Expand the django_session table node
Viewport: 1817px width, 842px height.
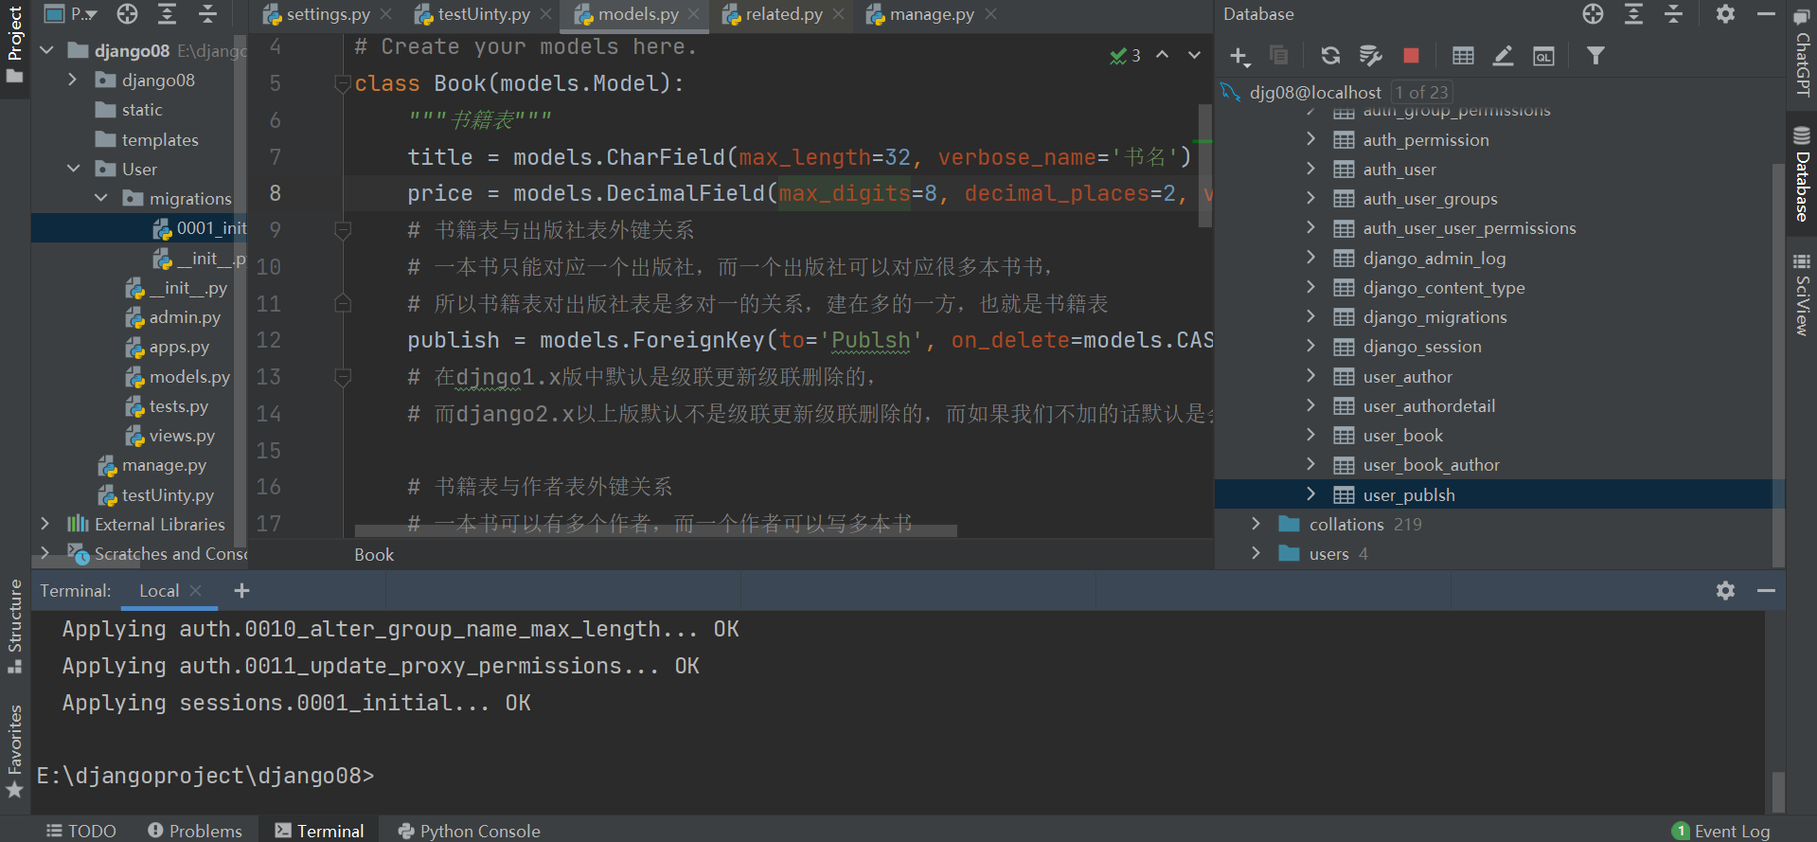click(1310, 347)
